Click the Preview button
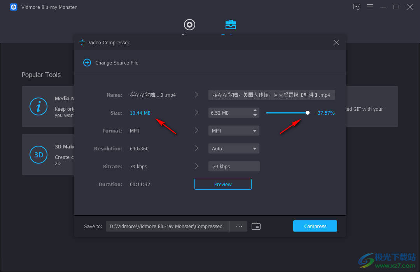 pyautogui.click(x=223, y=184)
